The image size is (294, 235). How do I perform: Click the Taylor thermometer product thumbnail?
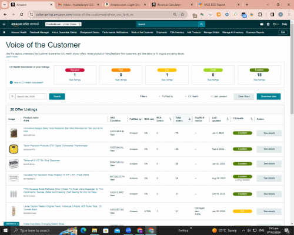pyautogui.click(x=14, y=149)
